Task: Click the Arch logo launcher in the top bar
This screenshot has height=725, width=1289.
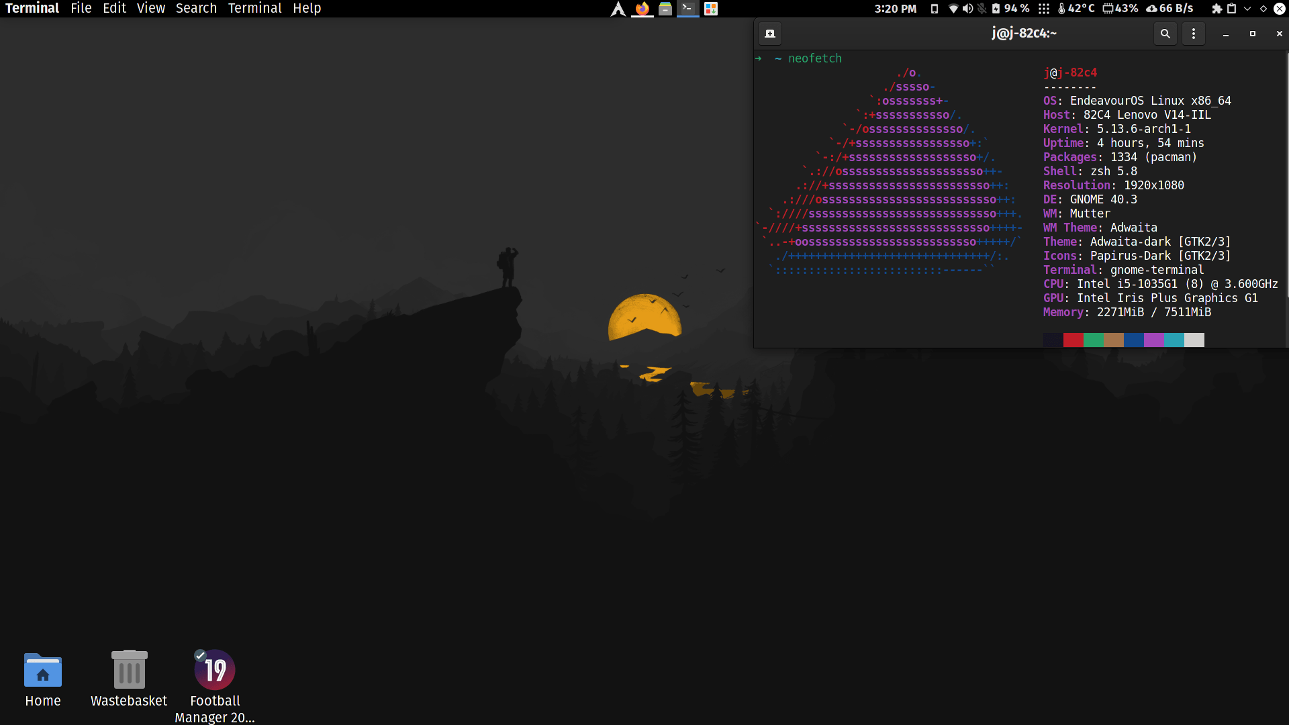Action: [x=618, y=9]
